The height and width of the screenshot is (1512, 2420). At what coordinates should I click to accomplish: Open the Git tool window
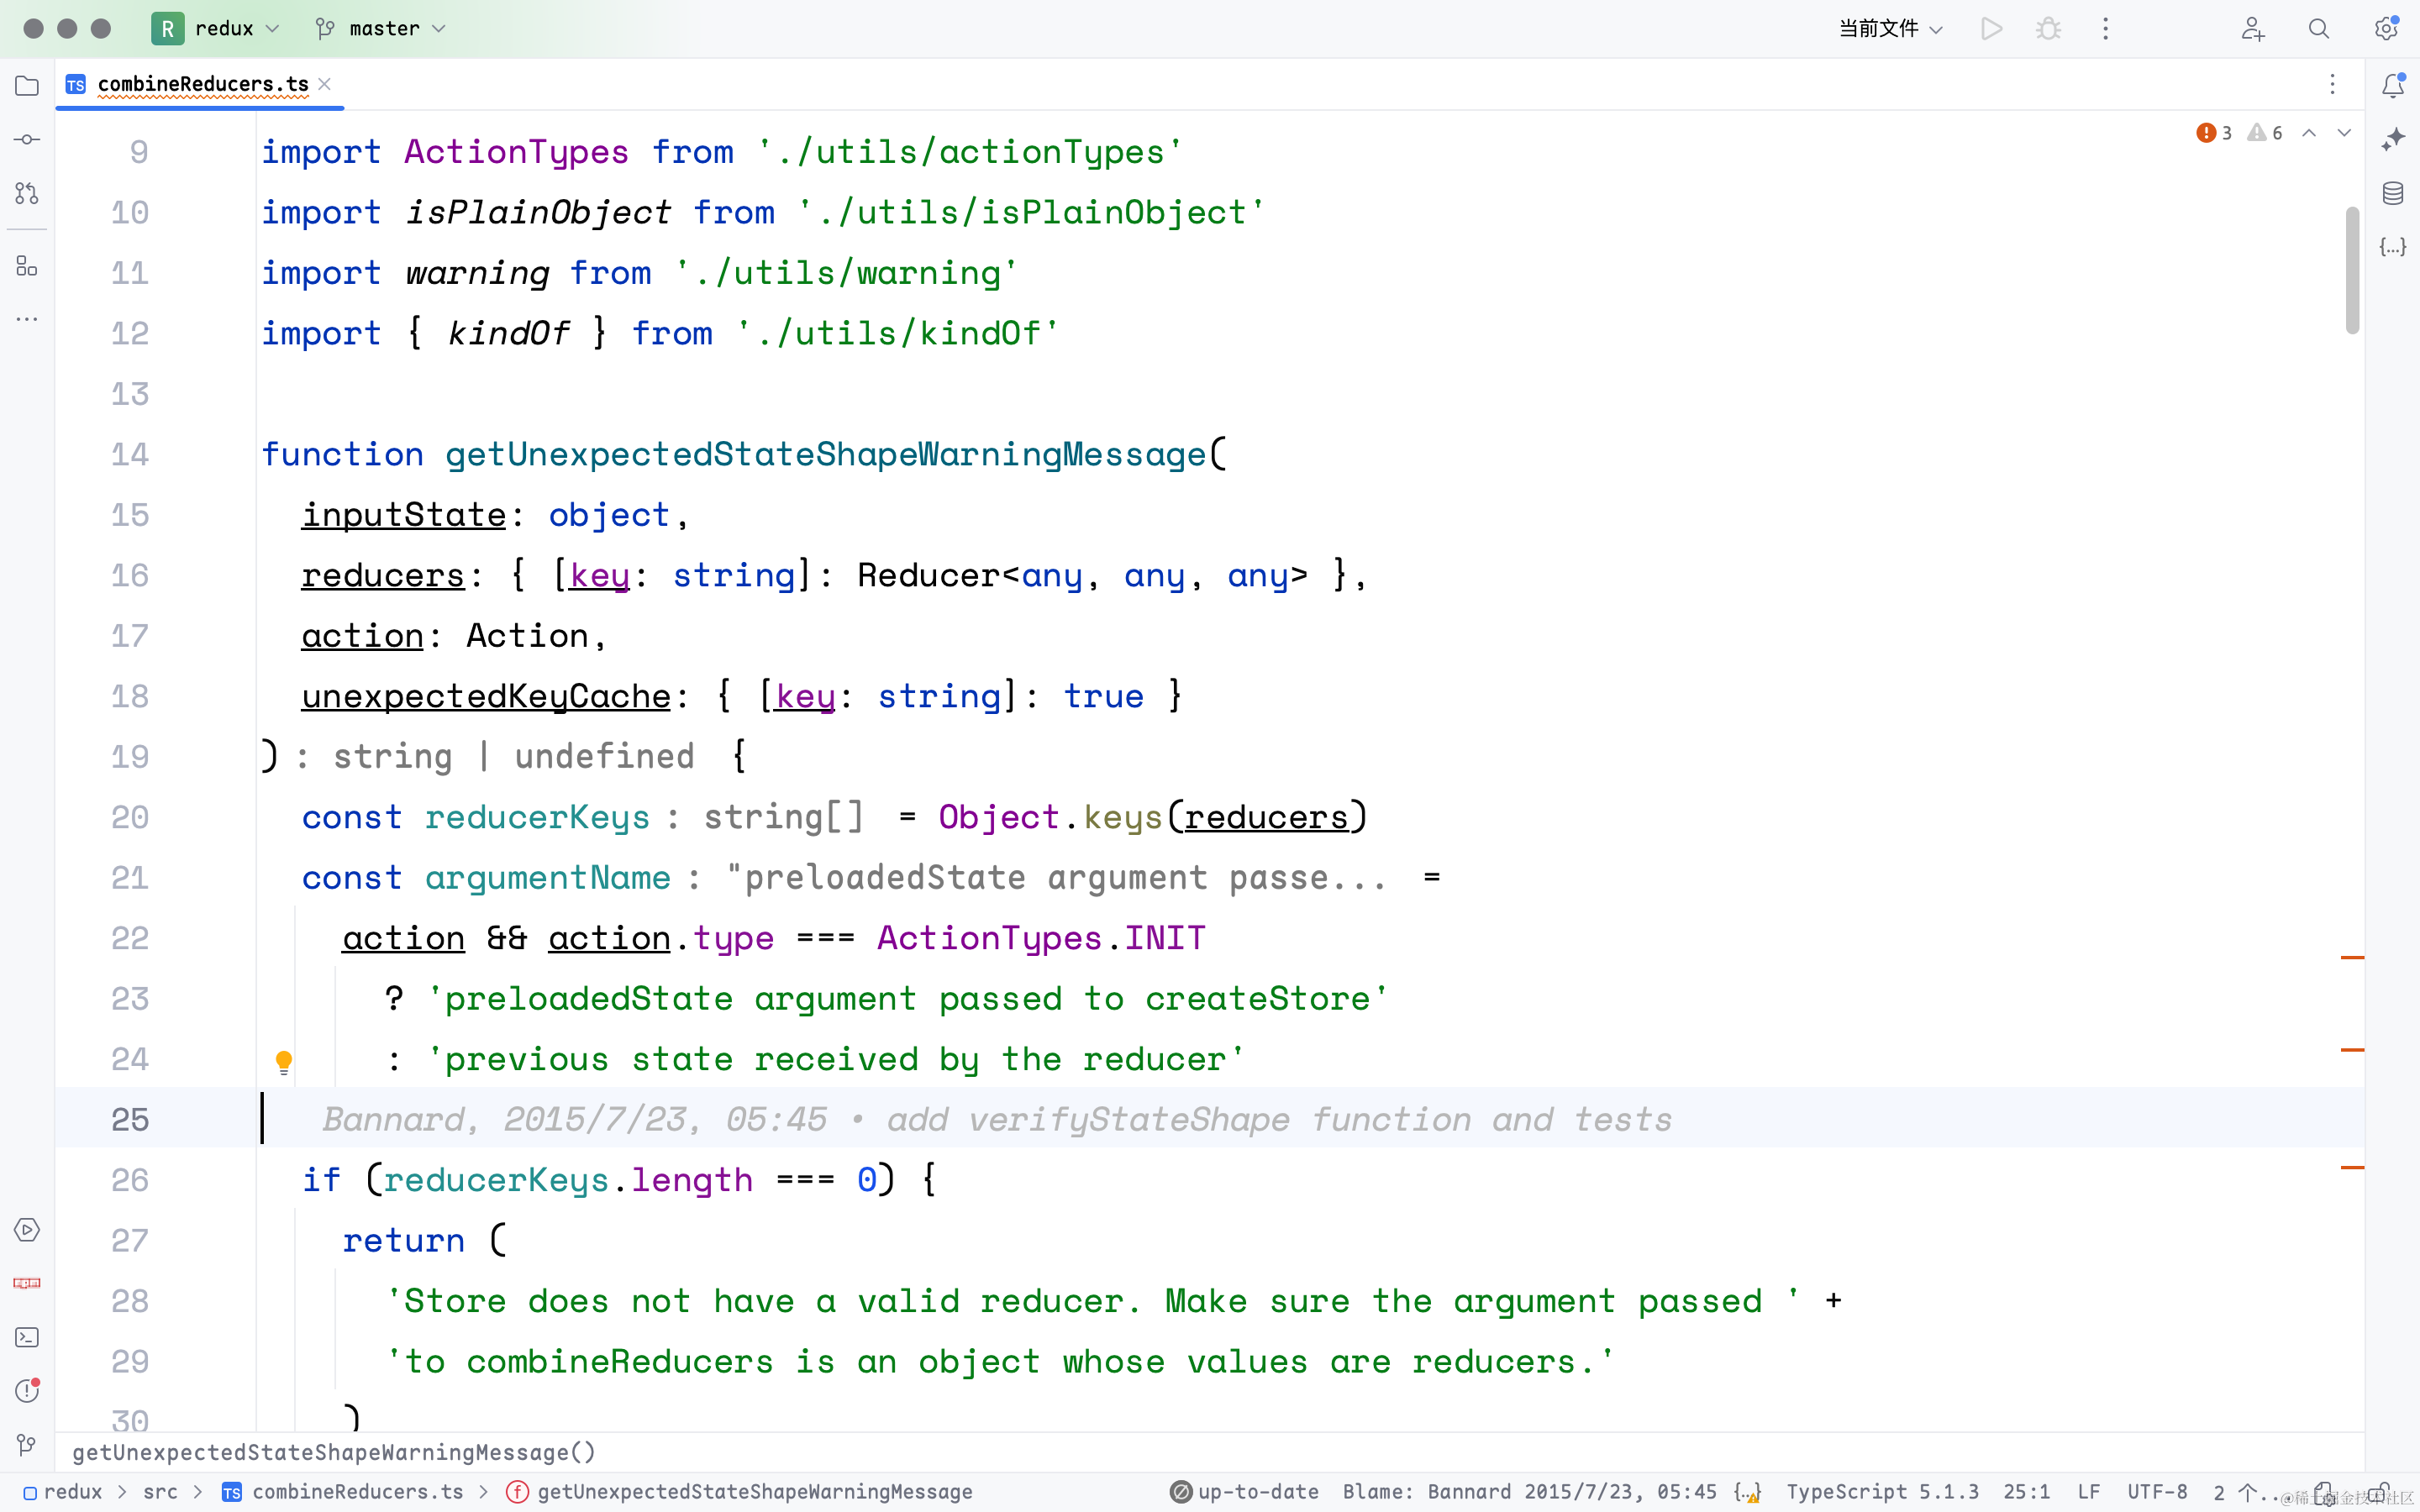pyautogui.click(x=27, y=1444)
